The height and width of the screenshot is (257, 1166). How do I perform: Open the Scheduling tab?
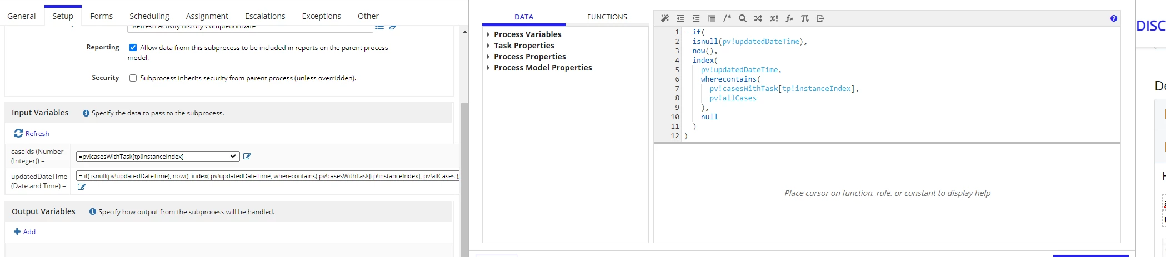(x=149, y=16)
